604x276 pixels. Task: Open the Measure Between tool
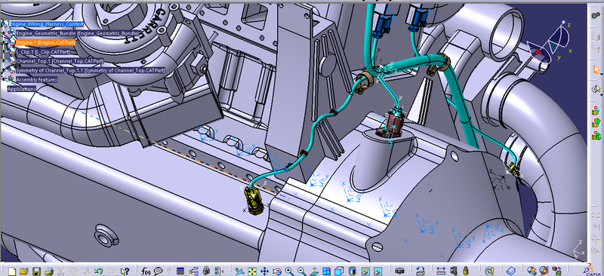coord(441,271)
